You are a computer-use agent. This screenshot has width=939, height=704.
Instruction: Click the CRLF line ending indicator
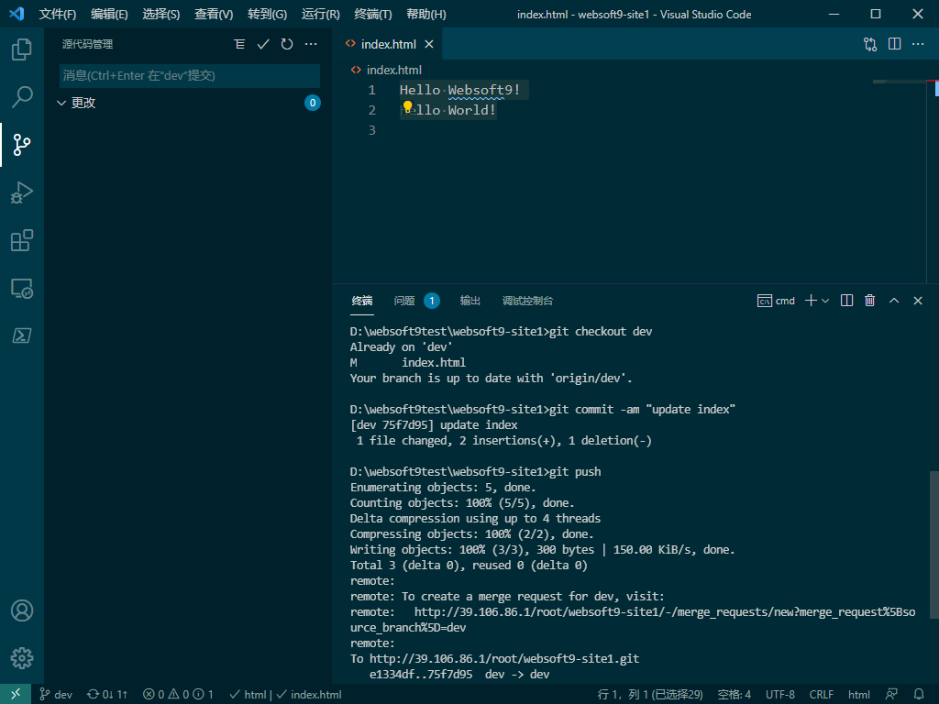tap(822, 695)
